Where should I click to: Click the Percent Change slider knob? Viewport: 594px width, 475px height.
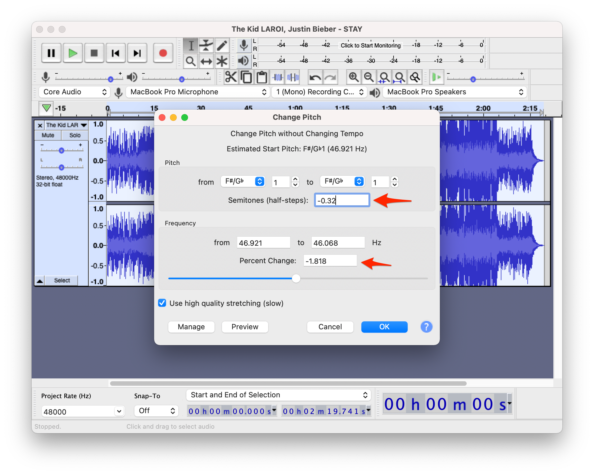point(296,278)
